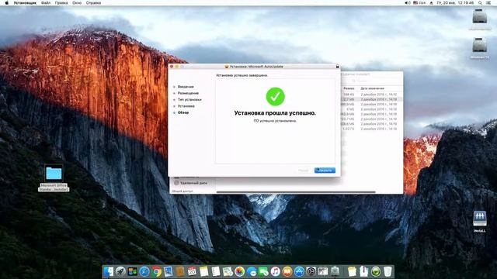Open Messages from the Dock
Screen dimensions: 497x279
click(252, 271)
